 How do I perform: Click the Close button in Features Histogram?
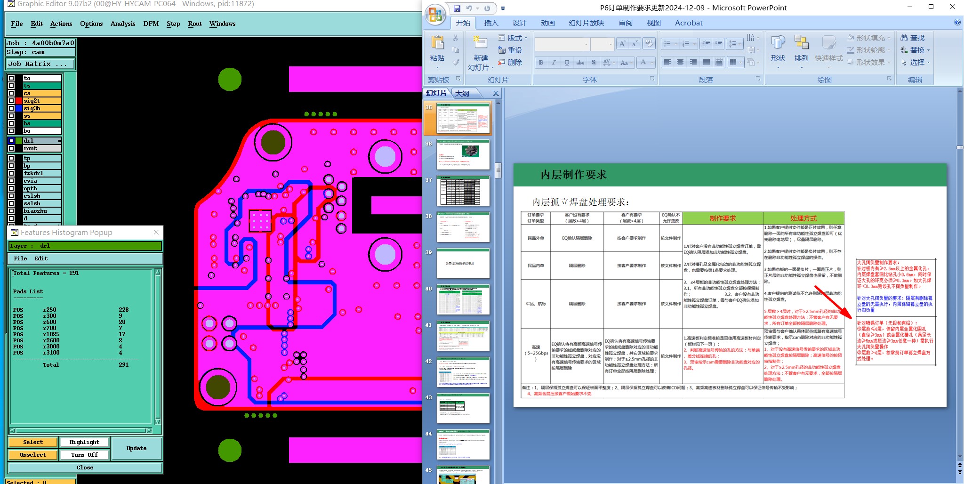coord(85,468)
